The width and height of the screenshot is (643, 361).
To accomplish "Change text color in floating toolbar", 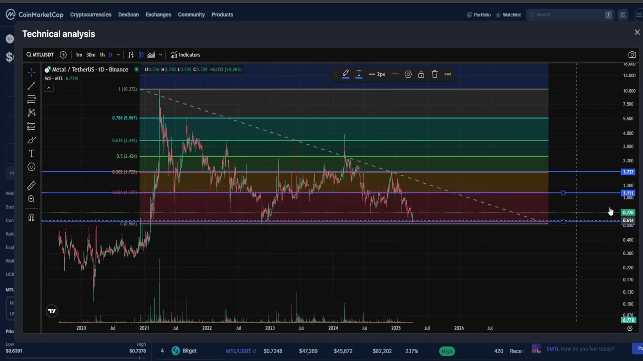I will [359, 74].
